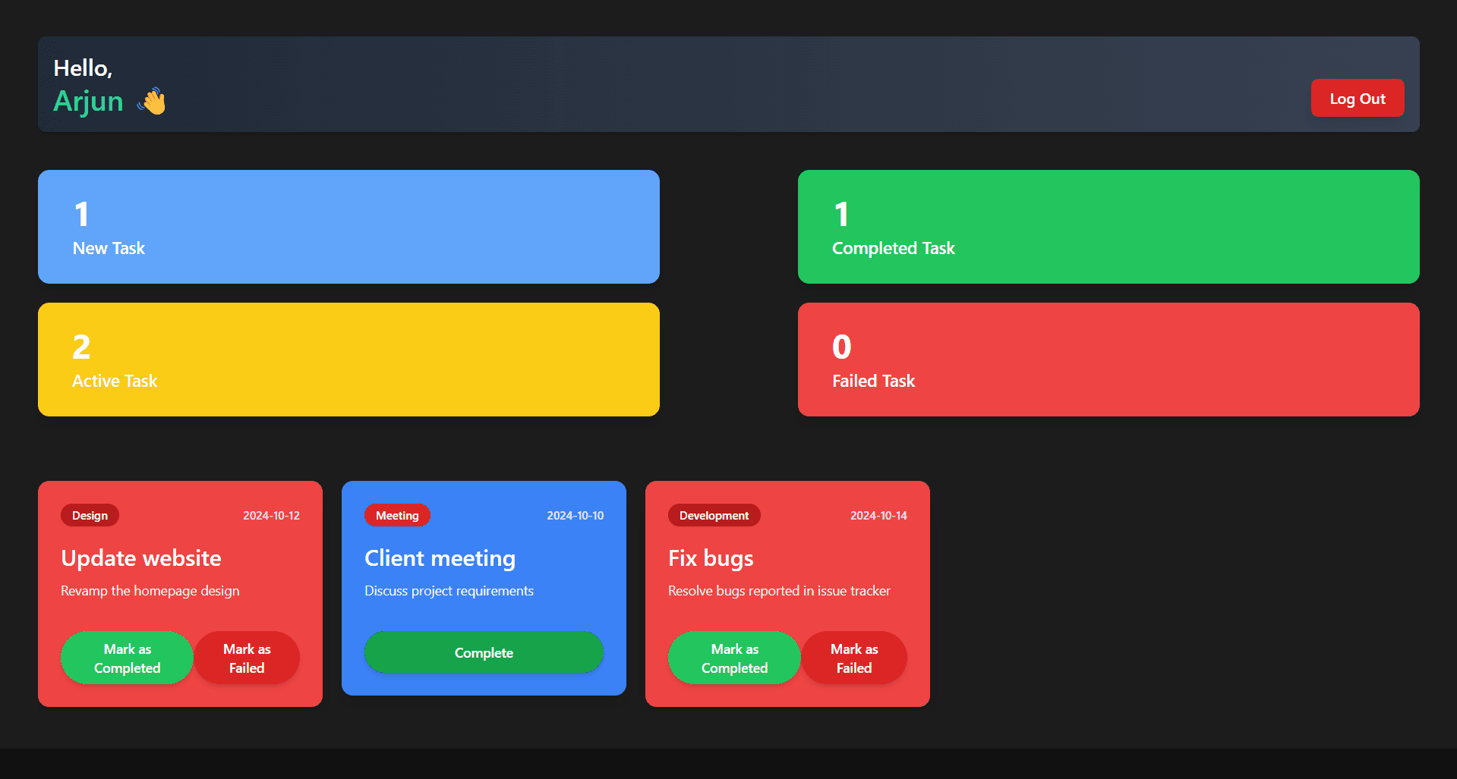The height and width of the screenshot is (779, 1457).
Task: Open the Completed Task summary card
Action: coord(1109,227)
